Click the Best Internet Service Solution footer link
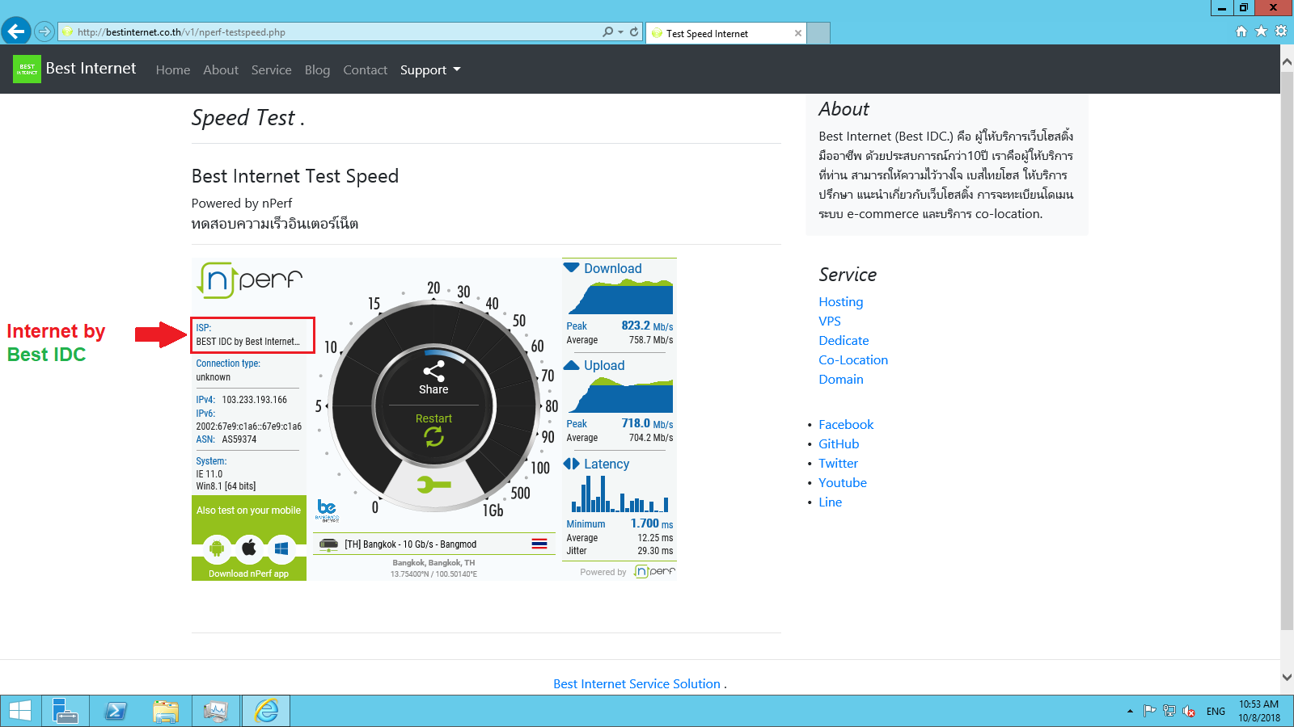This screenshot has width=1294, height=727. pos(636,683)
